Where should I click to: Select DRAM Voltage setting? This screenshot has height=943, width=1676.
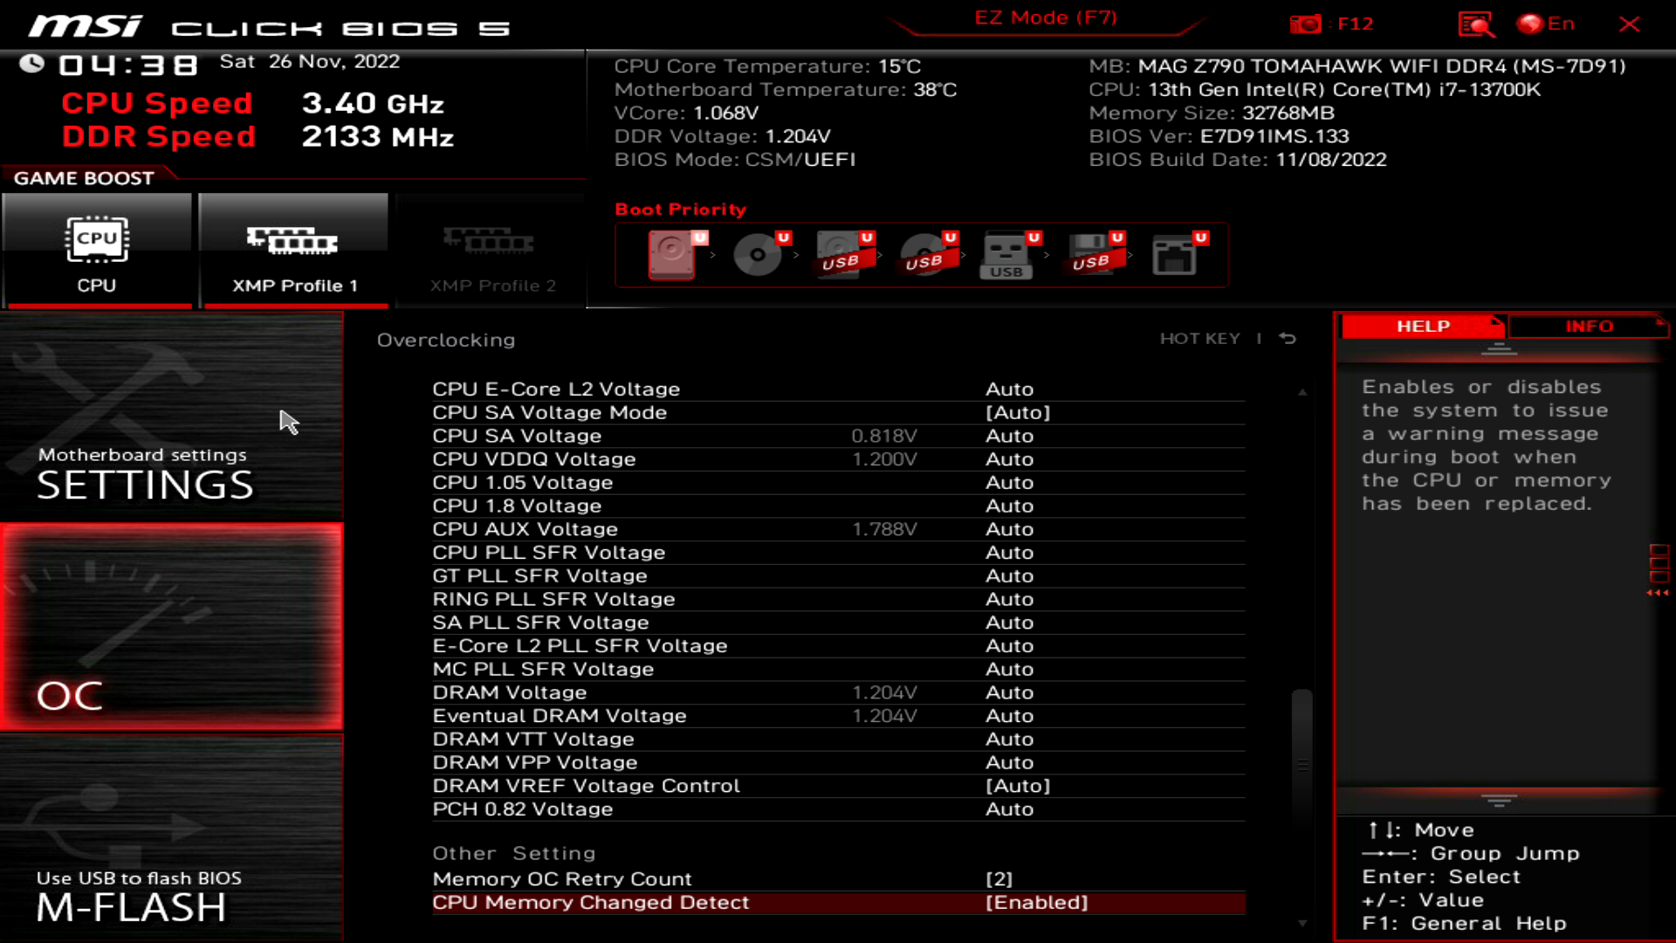click(839, 692)
